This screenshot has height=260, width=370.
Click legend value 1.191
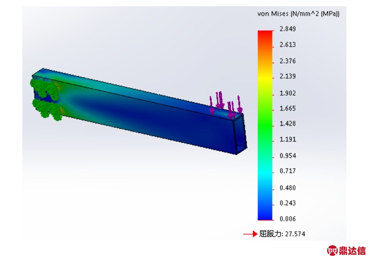pyautogui.click(x=287, y=139)
